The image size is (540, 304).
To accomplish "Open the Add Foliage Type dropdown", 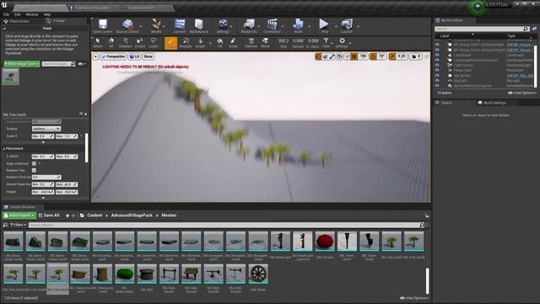I will tap(21, 64).
